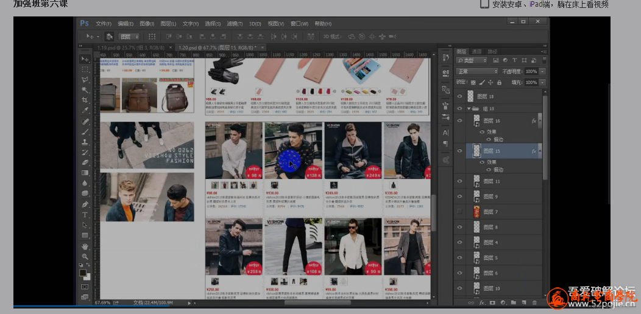Select the Zoom magnifier tool
Viewport: 641px width, 314px height.
[x=85, y=256]
